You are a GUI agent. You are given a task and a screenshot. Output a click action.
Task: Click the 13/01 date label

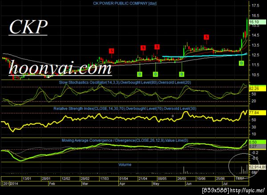pos(27,179)
